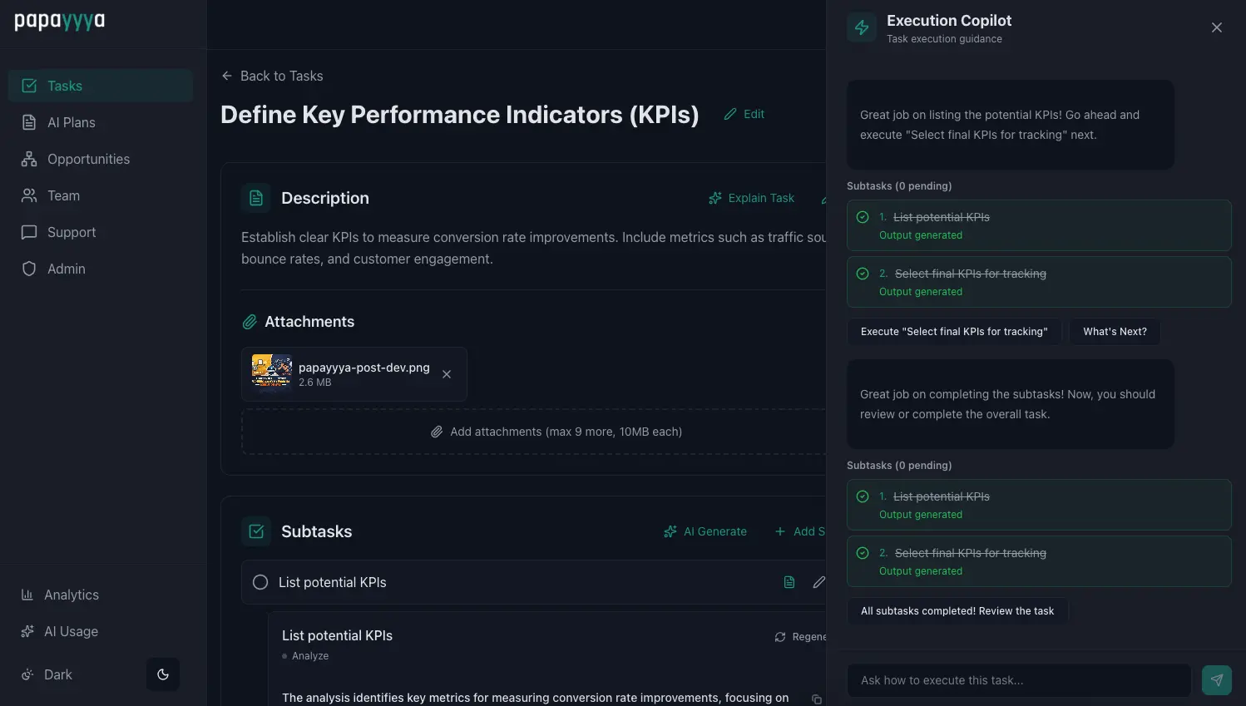The height and width of the screenshot is (706, 1246).
Task: Click the green checkmark on Select final KPIs for tracking
Action: [x=863, y=274]
